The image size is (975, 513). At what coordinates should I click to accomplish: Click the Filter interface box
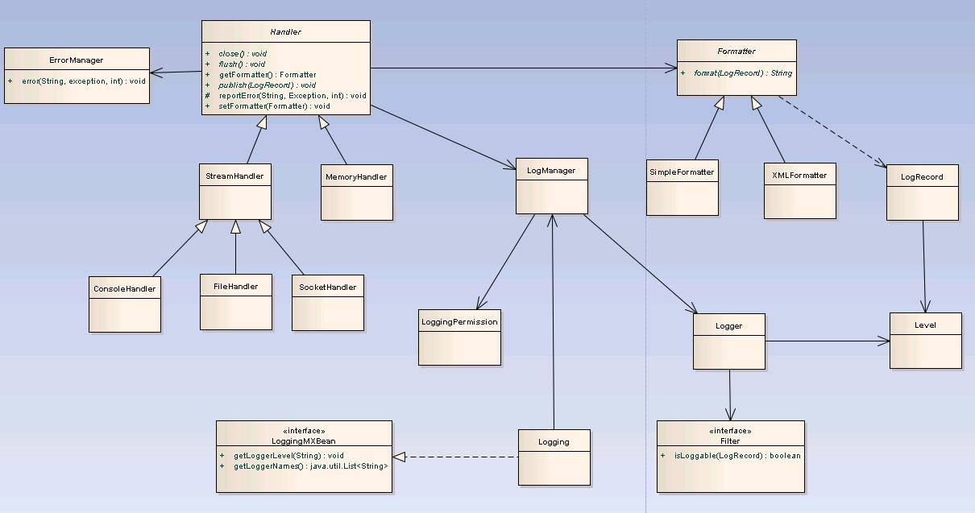pyautogui.click(x=730, y=456)
